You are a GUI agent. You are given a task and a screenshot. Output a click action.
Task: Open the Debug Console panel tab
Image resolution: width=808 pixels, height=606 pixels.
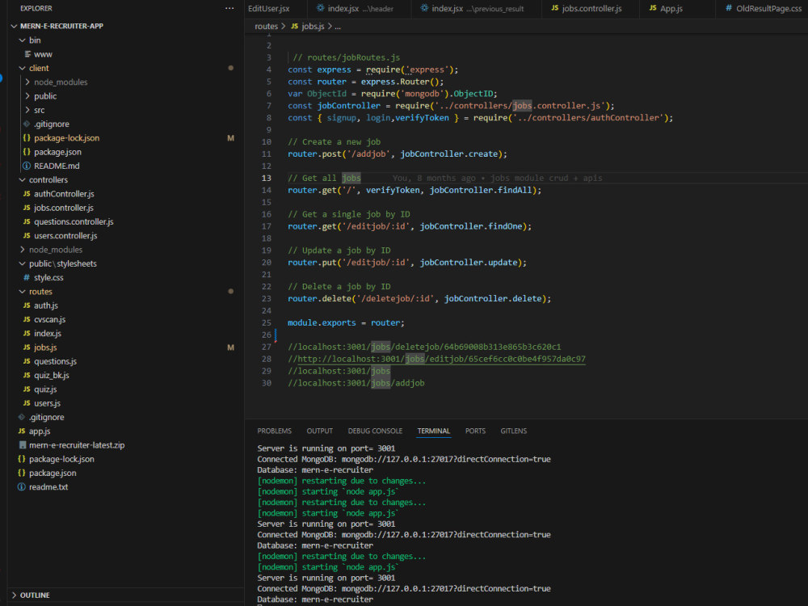375,431
